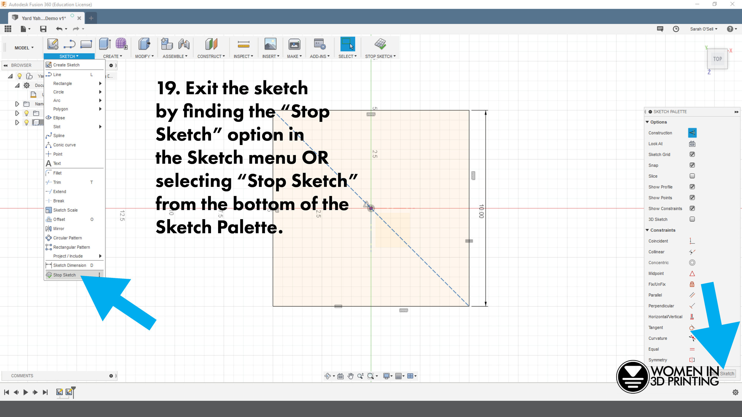
Task: Select the Spline tool
Action: (59, 136)
